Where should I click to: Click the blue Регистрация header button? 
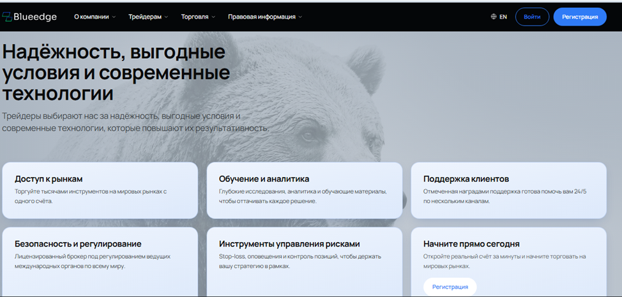[580, 17]
